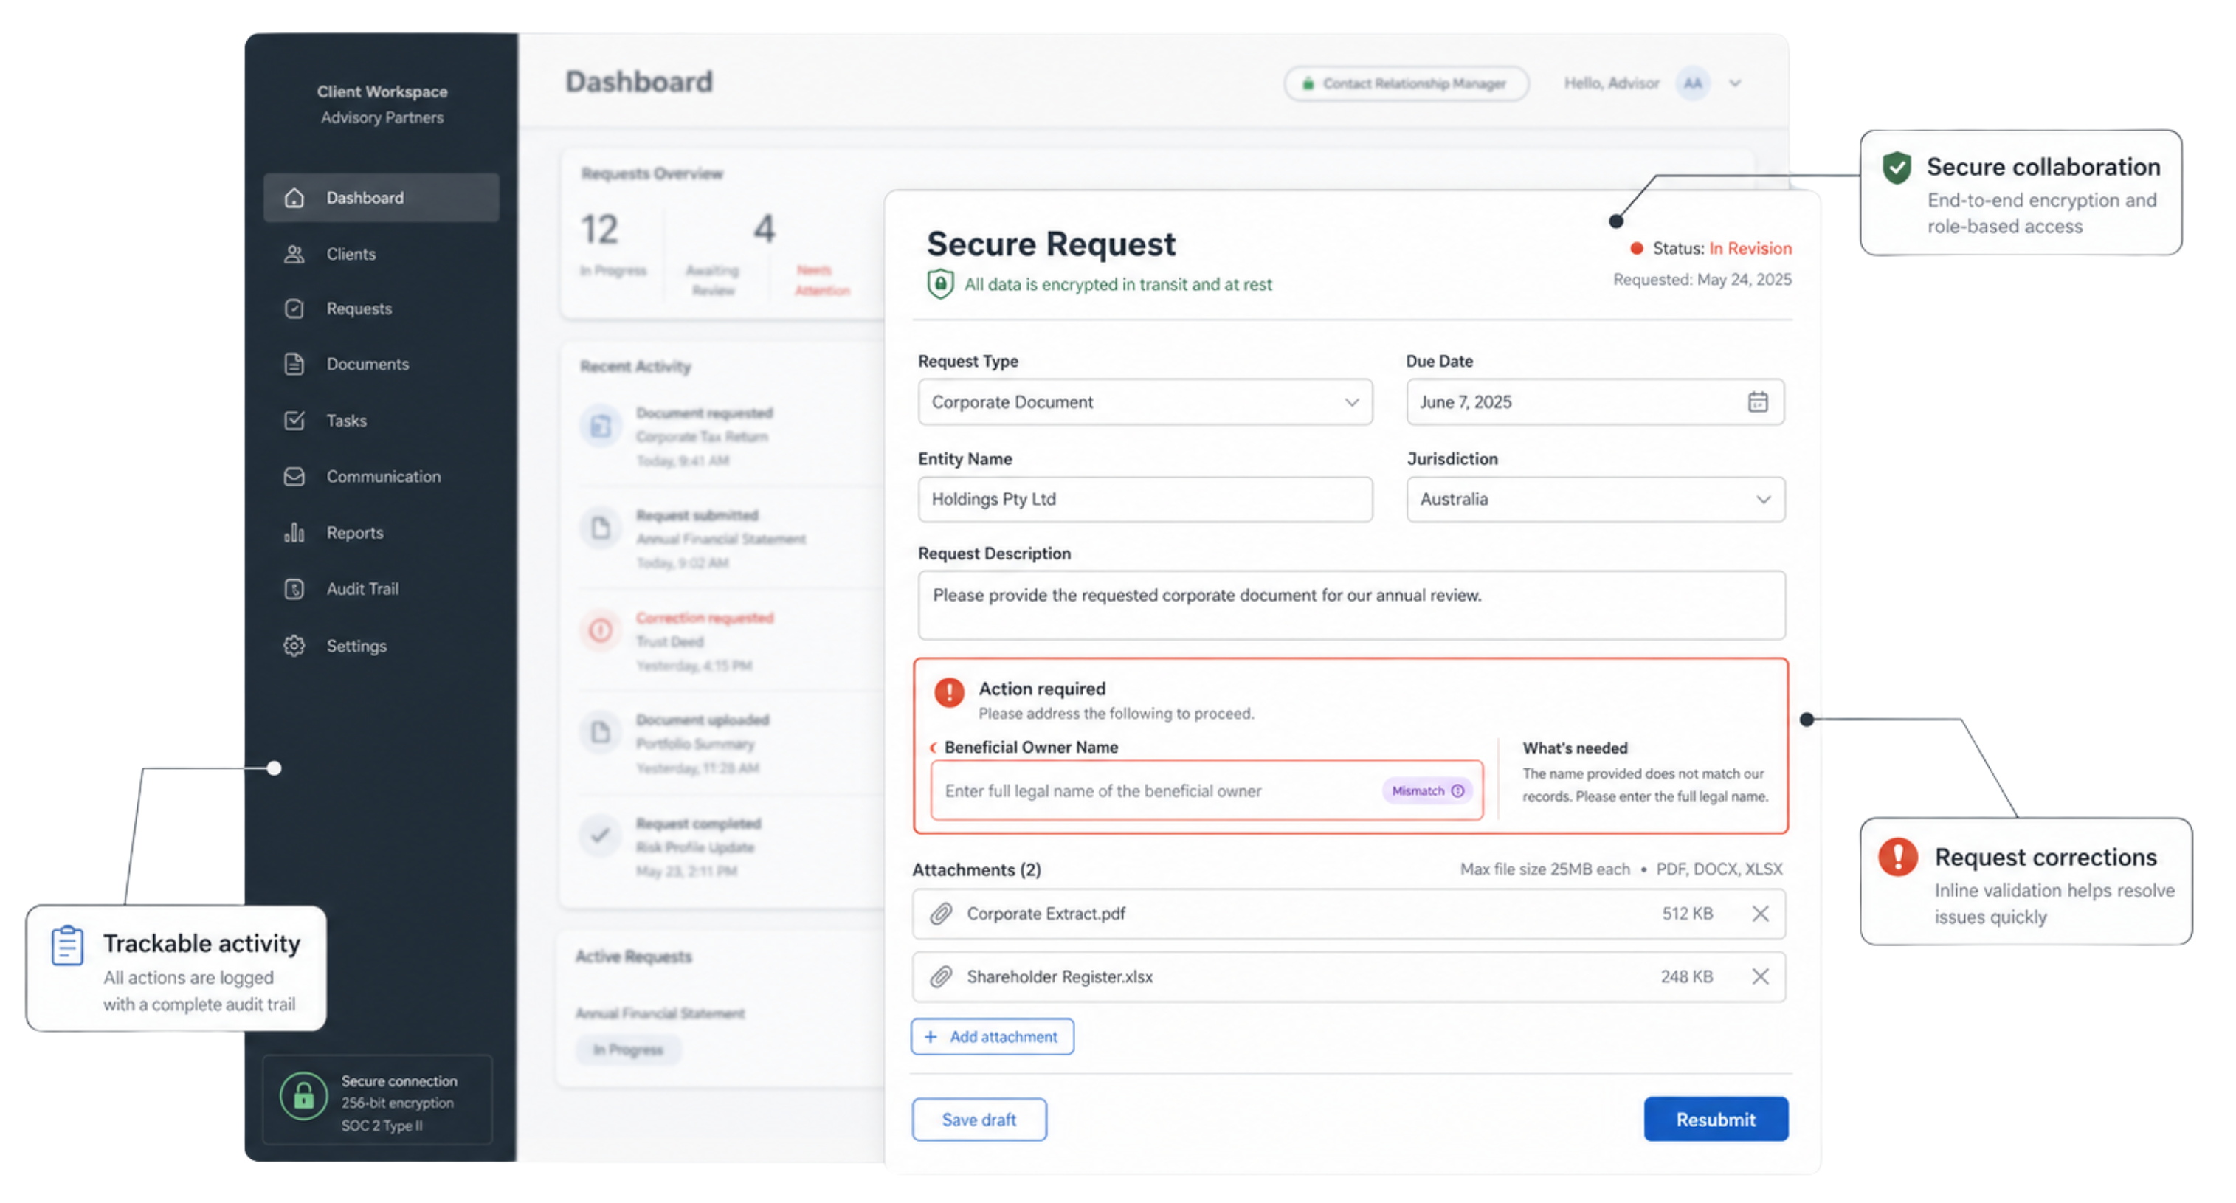Click the Dashboard home icon

click(294, 198)
